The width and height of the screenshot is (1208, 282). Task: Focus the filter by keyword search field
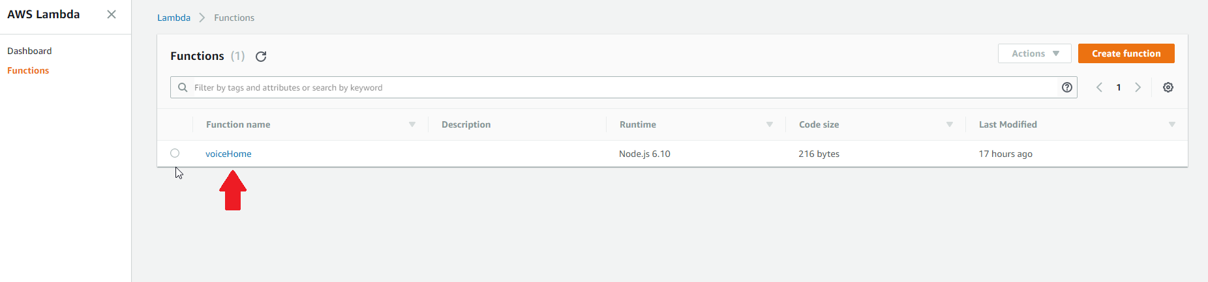(x=620, y=87)
